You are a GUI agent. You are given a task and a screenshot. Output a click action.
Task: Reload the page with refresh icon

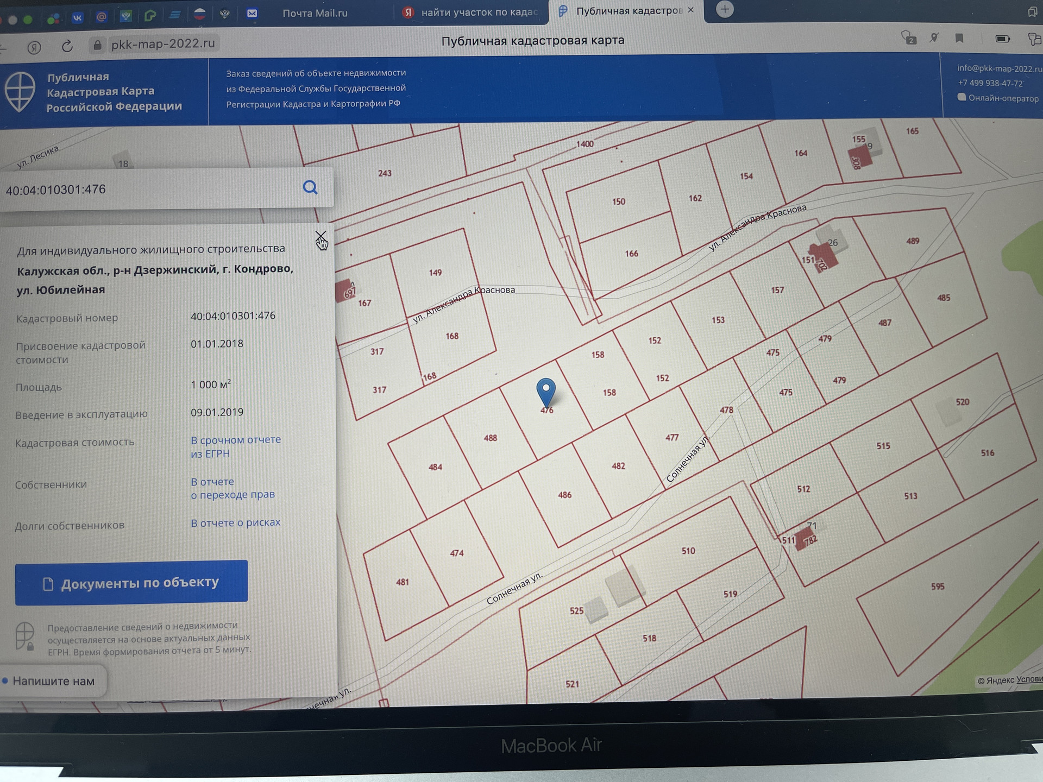click(x=67, y=47)
